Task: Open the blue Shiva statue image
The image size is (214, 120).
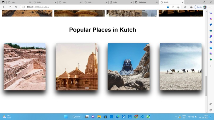Action: 129,67
